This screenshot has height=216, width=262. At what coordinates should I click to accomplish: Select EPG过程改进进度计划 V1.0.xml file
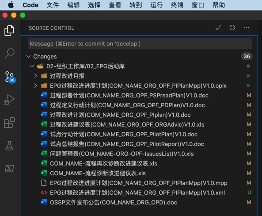click(x=137, y=193)
